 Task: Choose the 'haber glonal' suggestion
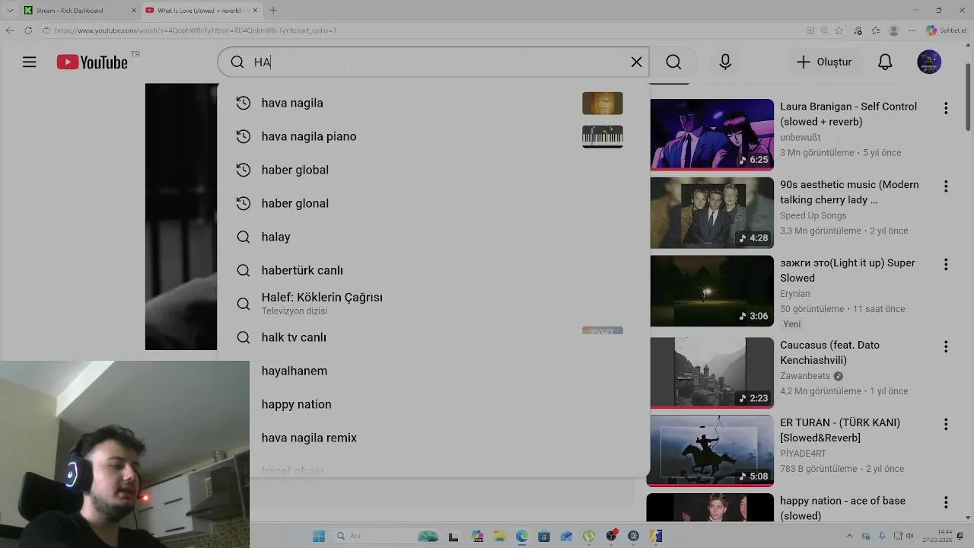[434, 203]
